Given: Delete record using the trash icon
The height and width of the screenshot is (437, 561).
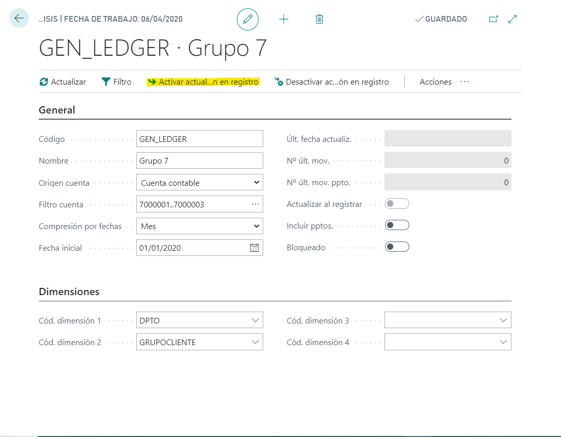Looking at the screenshot, I should pos(319,19).
